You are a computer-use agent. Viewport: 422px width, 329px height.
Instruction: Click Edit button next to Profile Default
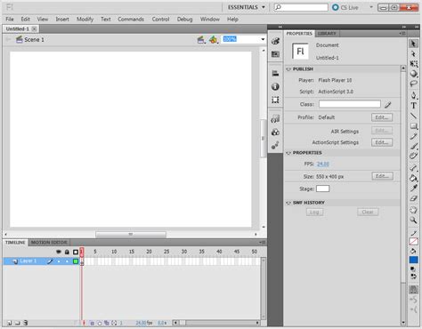pos(382,117)
